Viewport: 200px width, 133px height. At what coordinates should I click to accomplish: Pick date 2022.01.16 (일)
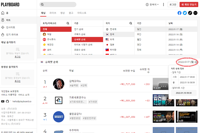[182, 34]
